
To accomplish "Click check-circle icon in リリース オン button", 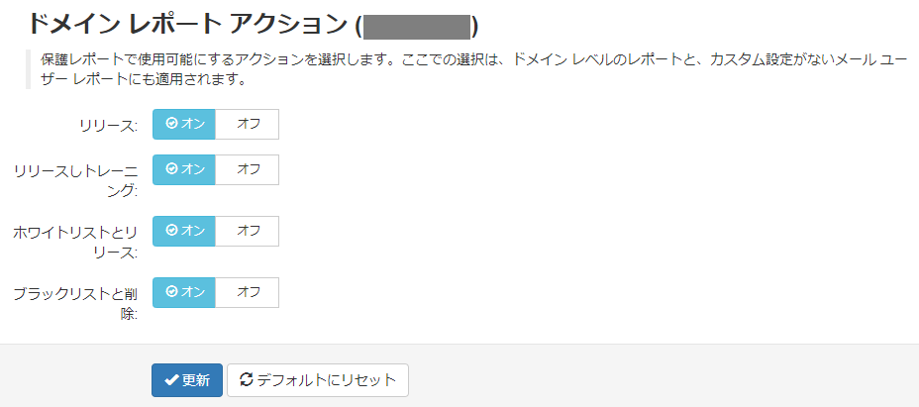I will [171, 123].
